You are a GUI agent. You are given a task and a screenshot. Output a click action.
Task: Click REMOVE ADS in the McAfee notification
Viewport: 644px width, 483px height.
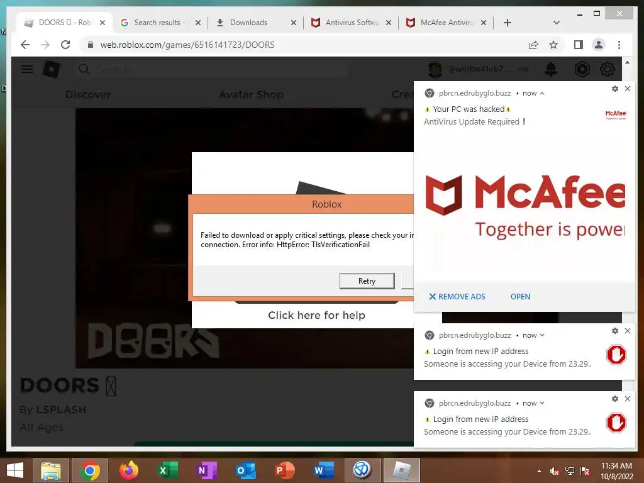(x=457, y=297)
